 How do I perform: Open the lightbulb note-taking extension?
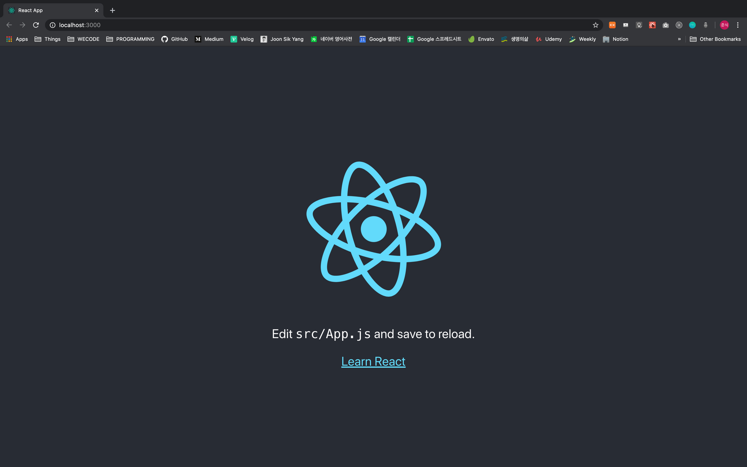coord(639,25)
